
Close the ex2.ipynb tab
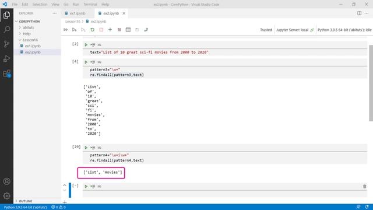click(x=124, y=13)
